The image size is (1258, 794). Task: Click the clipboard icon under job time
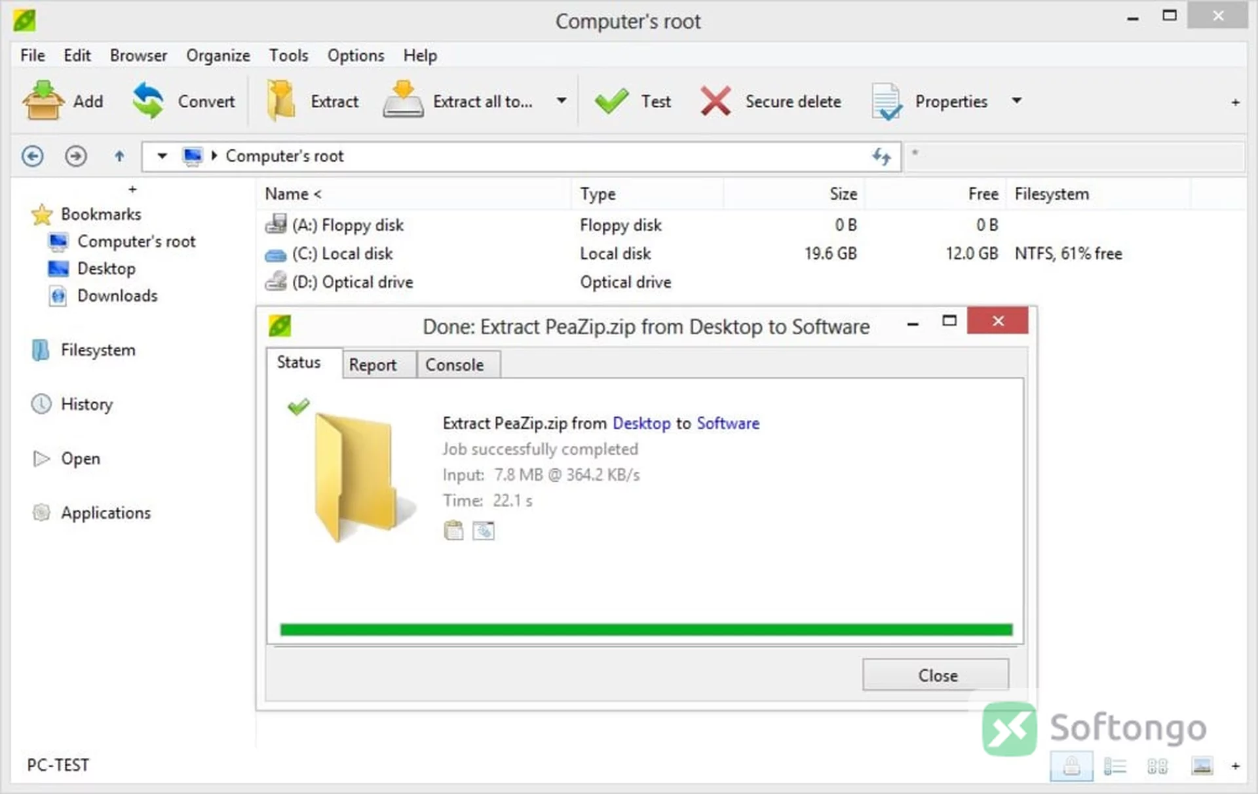[x=453, y=530]
